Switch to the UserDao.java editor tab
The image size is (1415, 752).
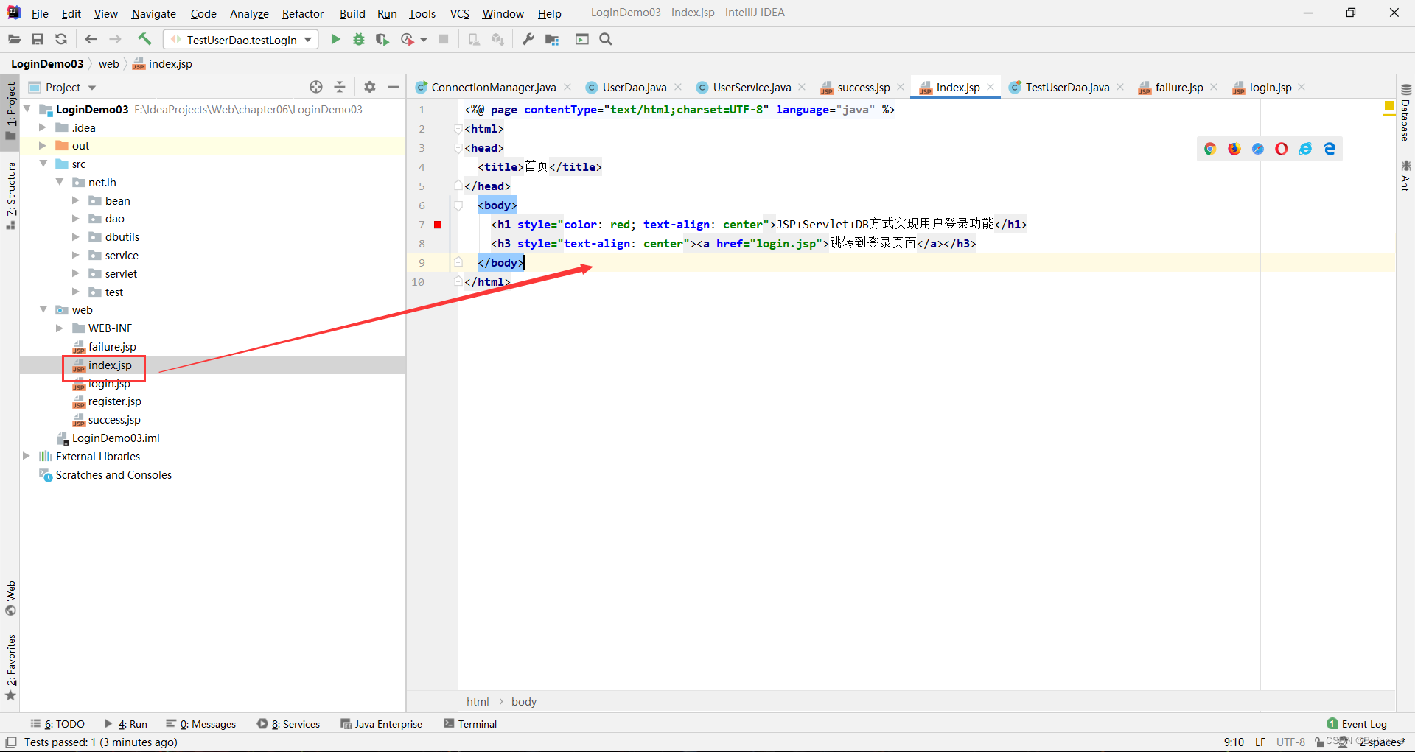pos(632,87)
